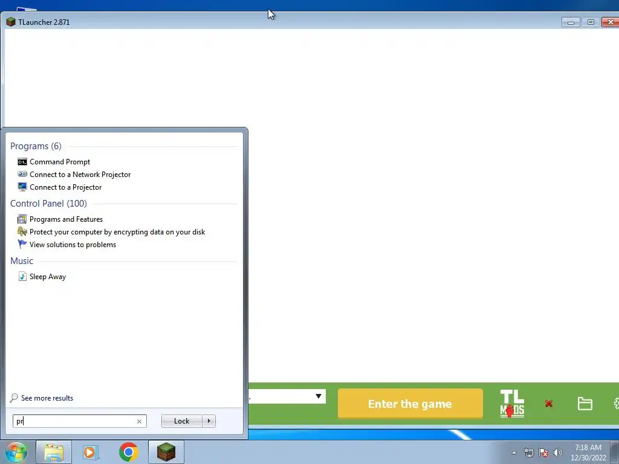Screen dimensions: 619x464
Task: Open Windows Explorer from the taskbar
Action: point(54,452)
